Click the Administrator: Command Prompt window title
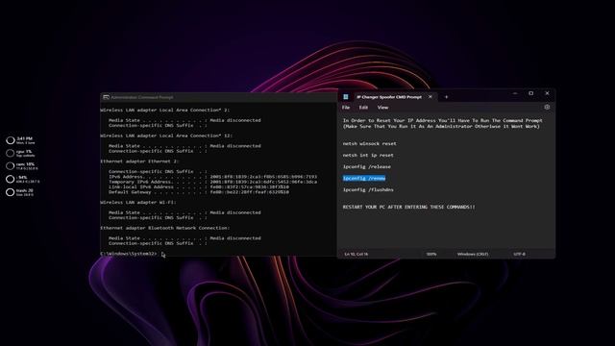Viewport: 615px width, 346px height. point(142,97)
